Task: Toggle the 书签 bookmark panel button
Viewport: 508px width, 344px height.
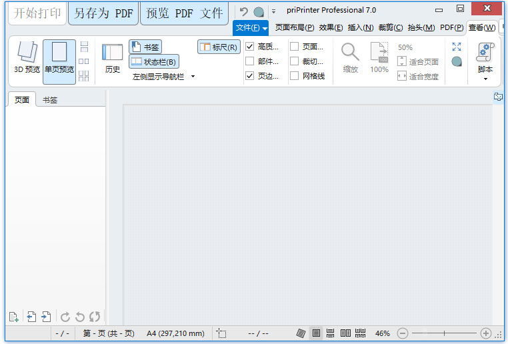Action: [145, 47]
